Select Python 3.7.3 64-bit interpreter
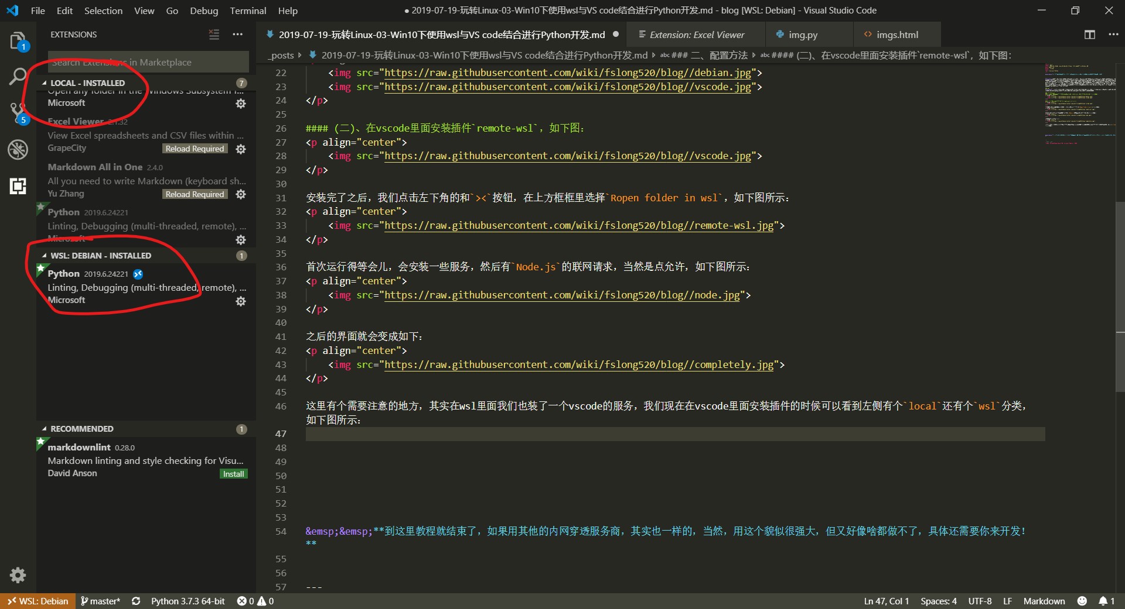Viewport: 1125px width, 609px height. point(187,601)
